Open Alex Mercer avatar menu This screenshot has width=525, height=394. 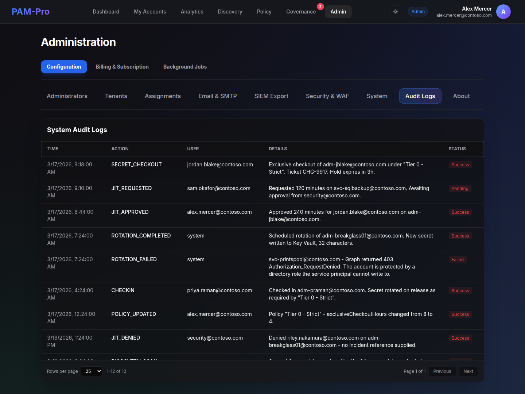pos(503,12)
